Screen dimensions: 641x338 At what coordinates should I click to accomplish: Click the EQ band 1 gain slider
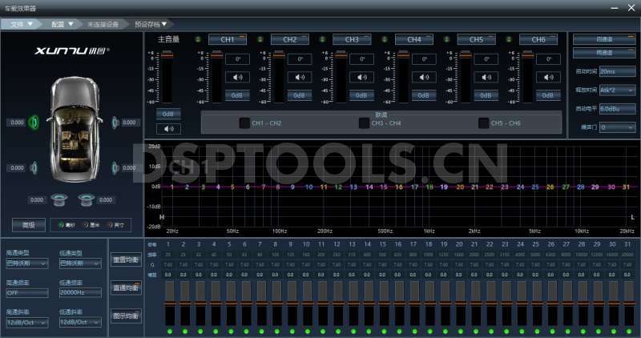coord(170,304)
